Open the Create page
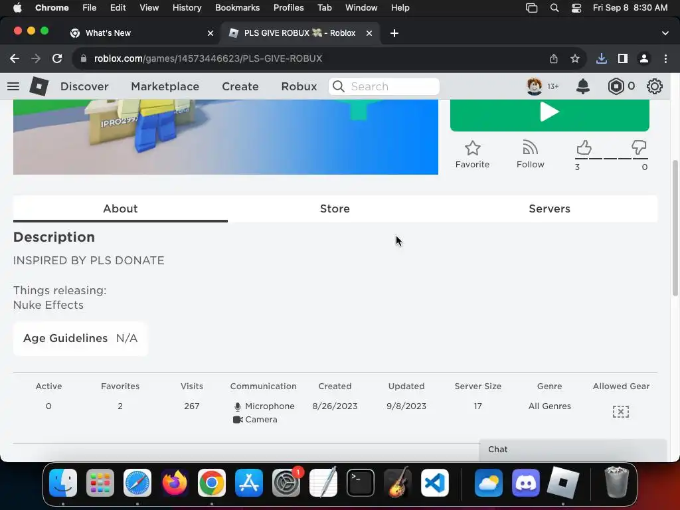 click(x=240, y=86)
